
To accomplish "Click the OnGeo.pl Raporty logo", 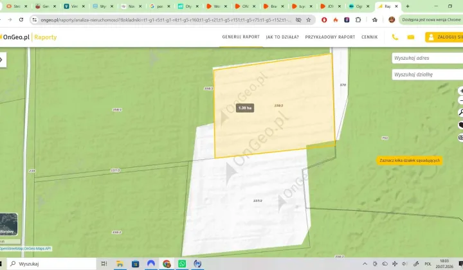I will 28,37.
